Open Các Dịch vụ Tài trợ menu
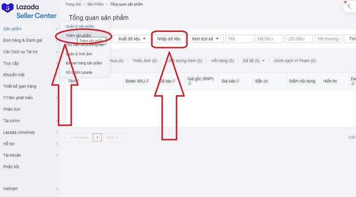This screenshot has width=356, height=197. point(30,52)
